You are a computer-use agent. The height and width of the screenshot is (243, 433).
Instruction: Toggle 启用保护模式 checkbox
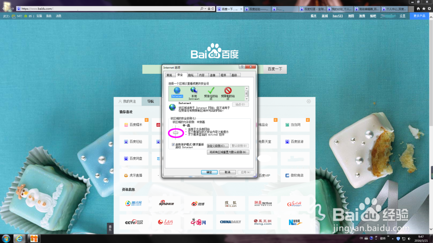173,145
